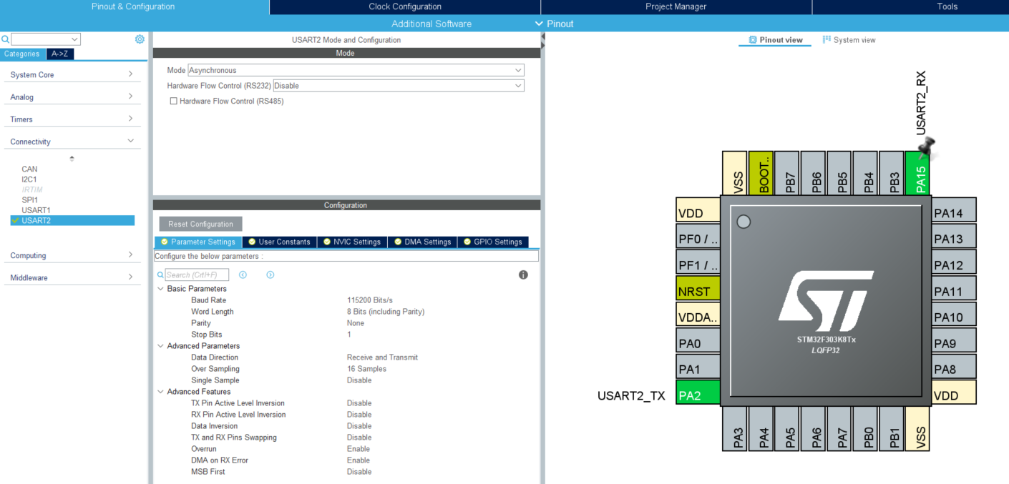Open the User Constants tab
The width and height of the screenshot is (1009, 484).
click(279, 242)
